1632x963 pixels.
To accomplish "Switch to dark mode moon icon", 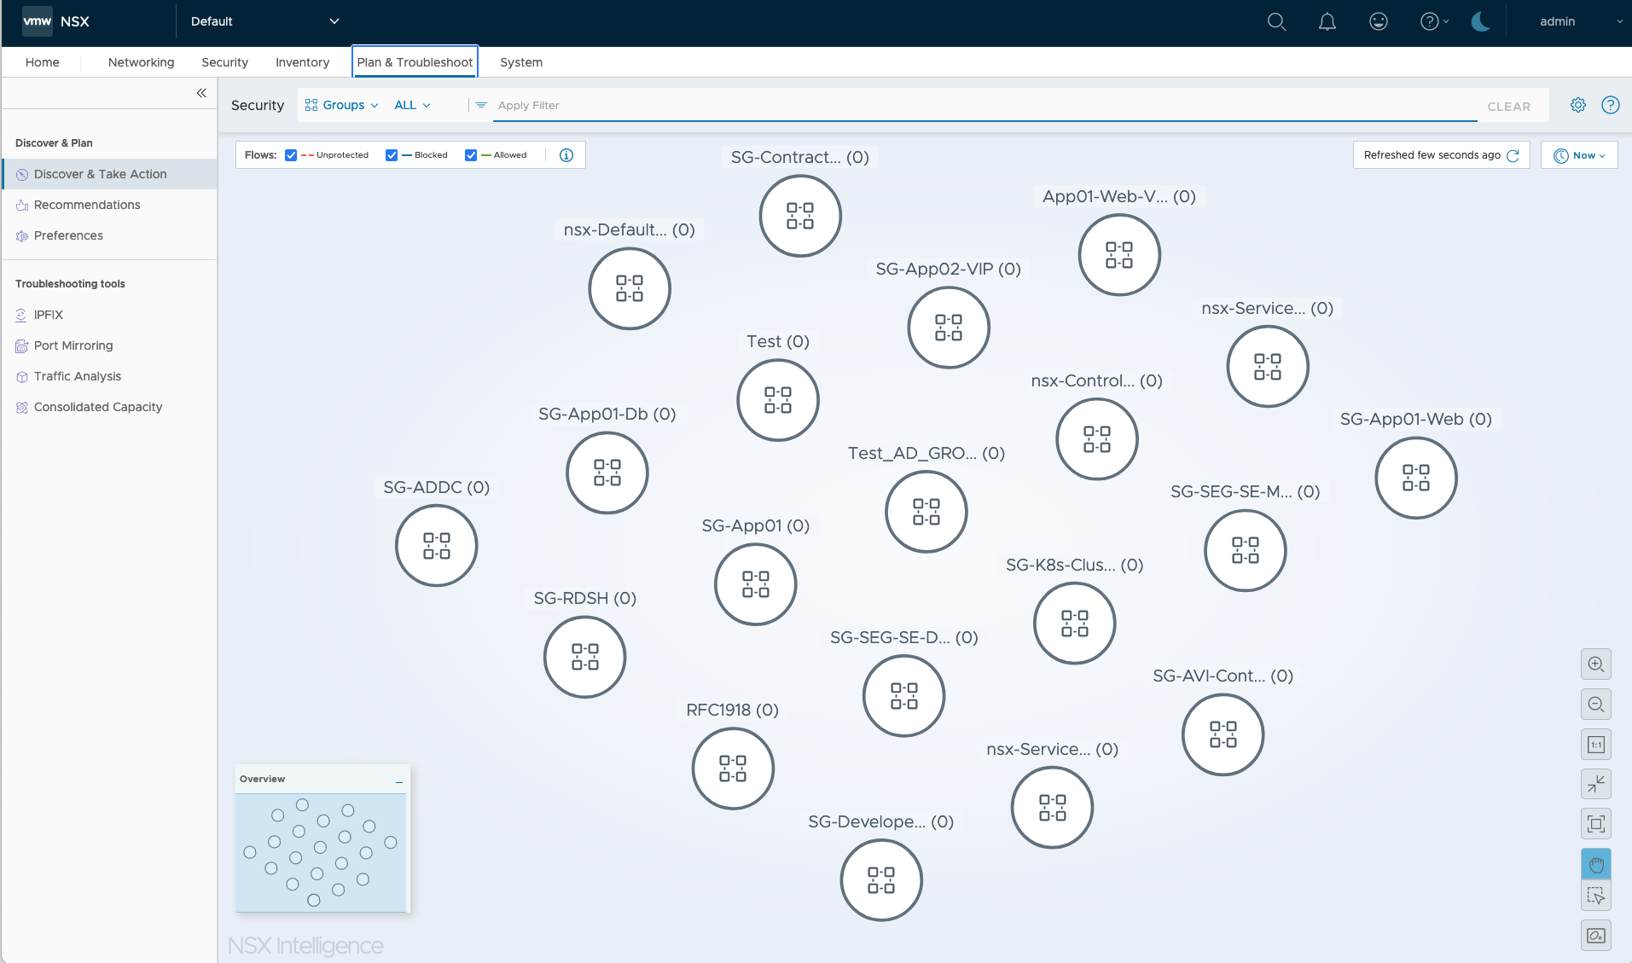I will point(1480,22).
